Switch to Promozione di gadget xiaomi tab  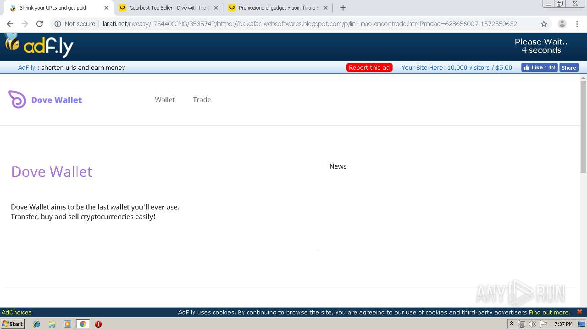pos(278,8)
